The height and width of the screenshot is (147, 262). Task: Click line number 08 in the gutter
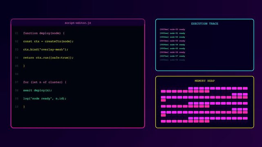[16, 90]
